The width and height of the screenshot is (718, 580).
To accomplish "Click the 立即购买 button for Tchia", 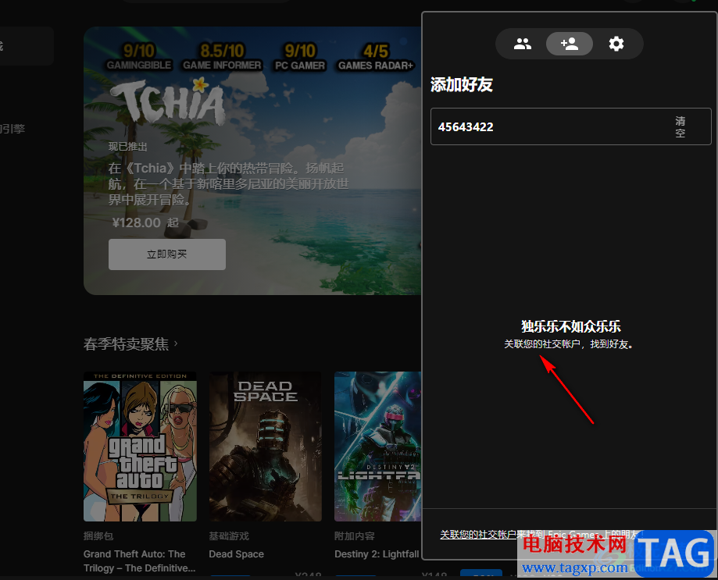I will tap(167, 254).
